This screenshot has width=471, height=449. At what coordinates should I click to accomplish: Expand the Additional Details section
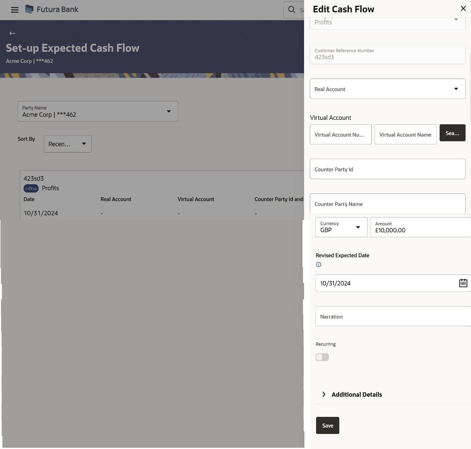[x=356, y=394]
